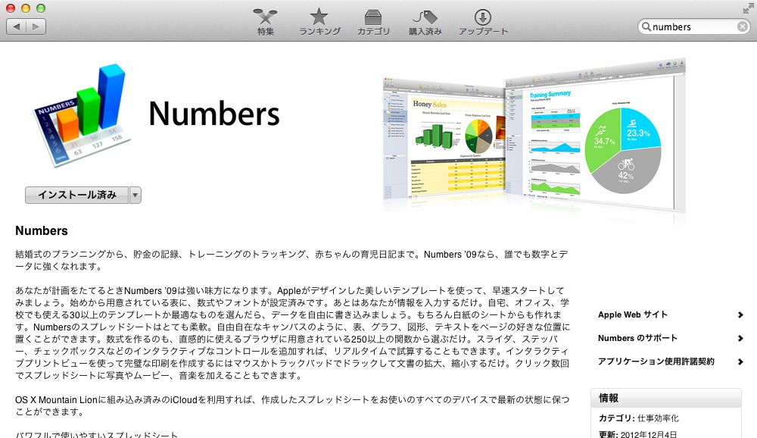Click the インストール済み button
Viewport: 757px width, 438px height.
(76, 195)
